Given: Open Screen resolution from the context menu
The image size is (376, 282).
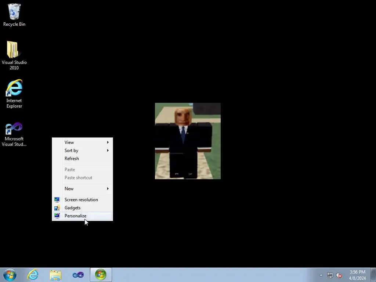Looking at the screenshot, I should tap(82, 200).
